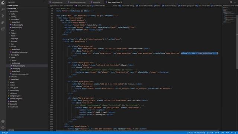
Task: Open mahasiswa.php in controllers folder
Action: 17,25
